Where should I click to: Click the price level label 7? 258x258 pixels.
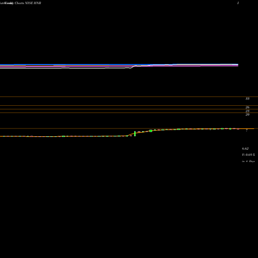247,131
